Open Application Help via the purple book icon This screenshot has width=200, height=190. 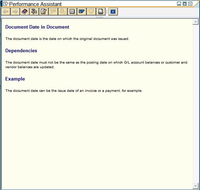pyautogui.click(x=25, y=12)
